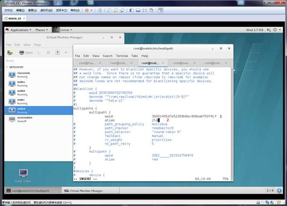Minimize the Virtual Machine Manager window
The width and height of the screenshot is (287, 206).
104,37
